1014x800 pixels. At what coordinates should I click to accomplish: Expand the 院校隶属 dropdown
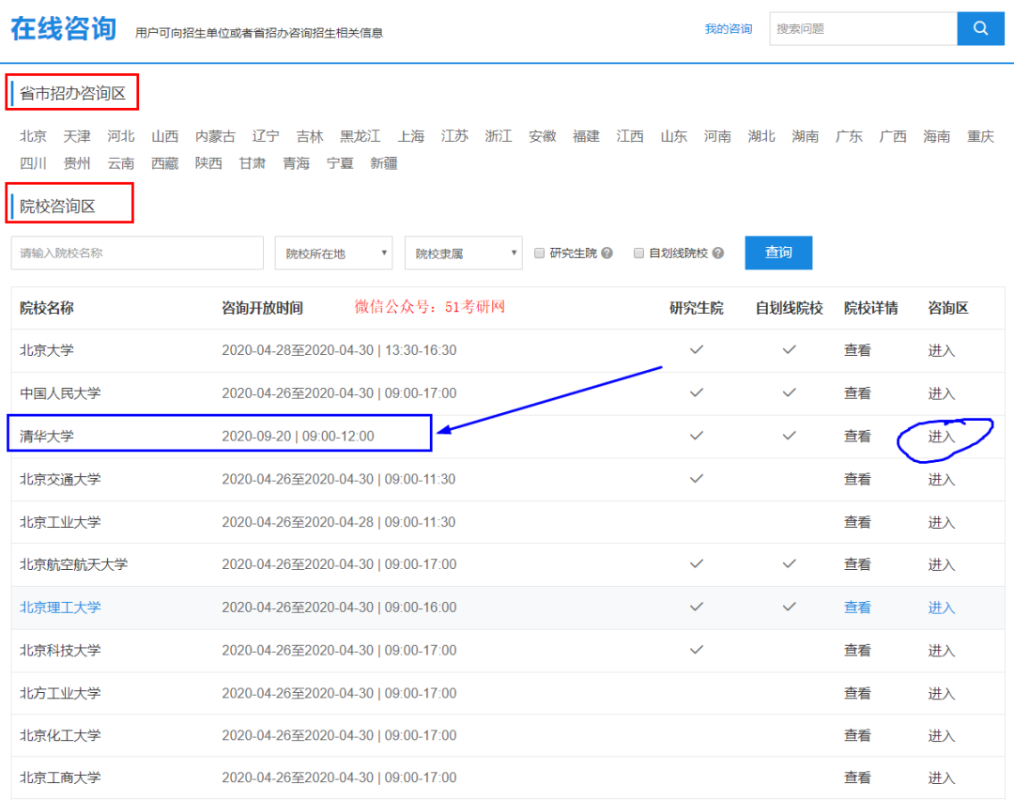[x=463, y=253]
